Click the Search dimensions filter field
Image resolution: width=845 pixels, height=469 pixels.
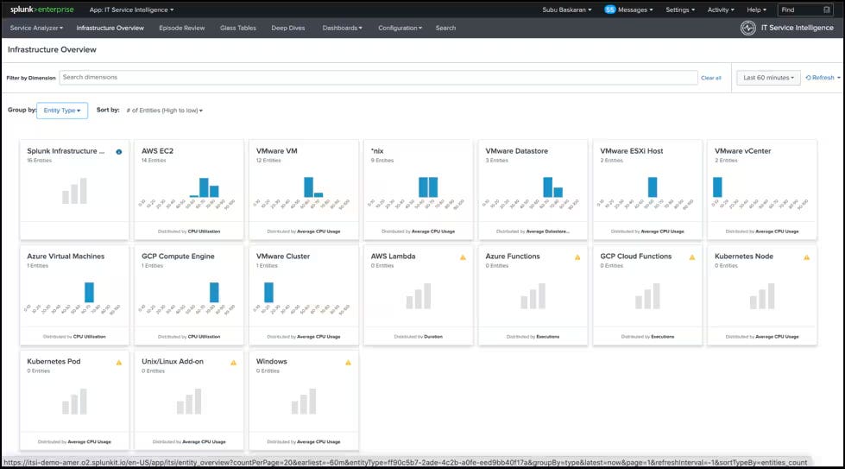pyautogui.click(x=378, y=78)
